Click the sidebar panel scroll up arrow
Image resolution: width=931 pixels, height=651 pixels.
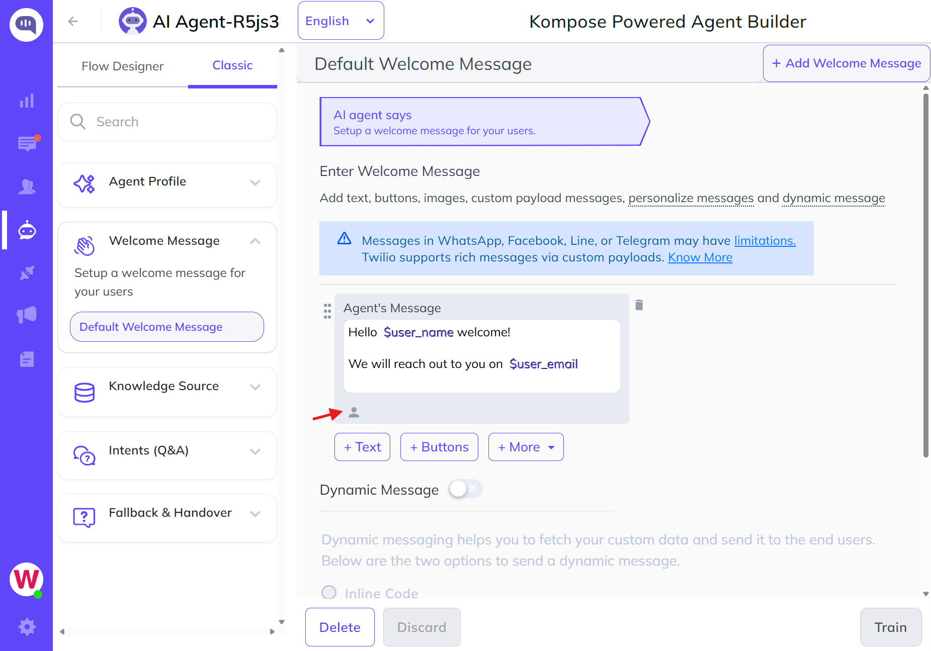282,50
